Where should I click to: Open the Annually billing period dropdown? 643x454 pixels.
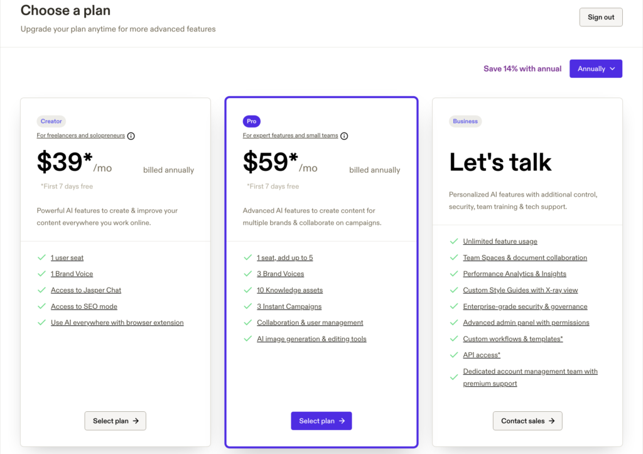pyautogui.click(x=595, y=69)
